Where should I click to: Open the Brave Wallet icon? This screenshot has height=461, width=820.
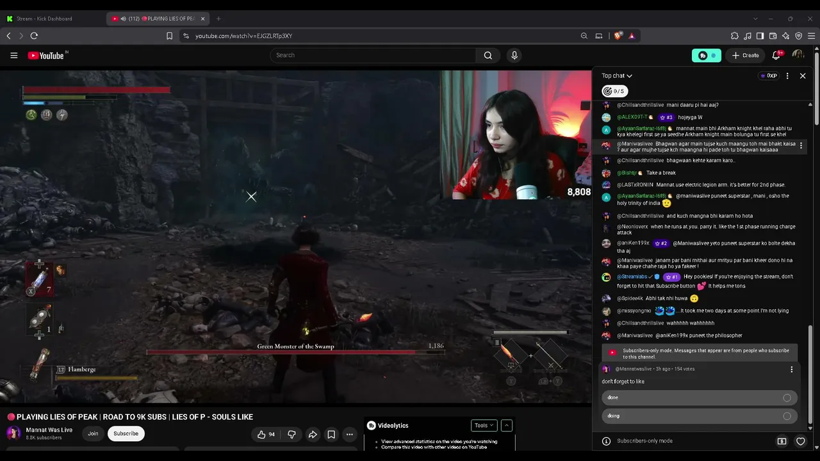tap(773, 36)
